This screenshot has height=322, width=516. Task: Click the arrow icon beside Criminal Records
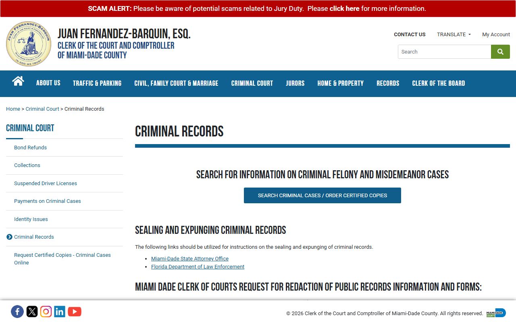point(10,237)
